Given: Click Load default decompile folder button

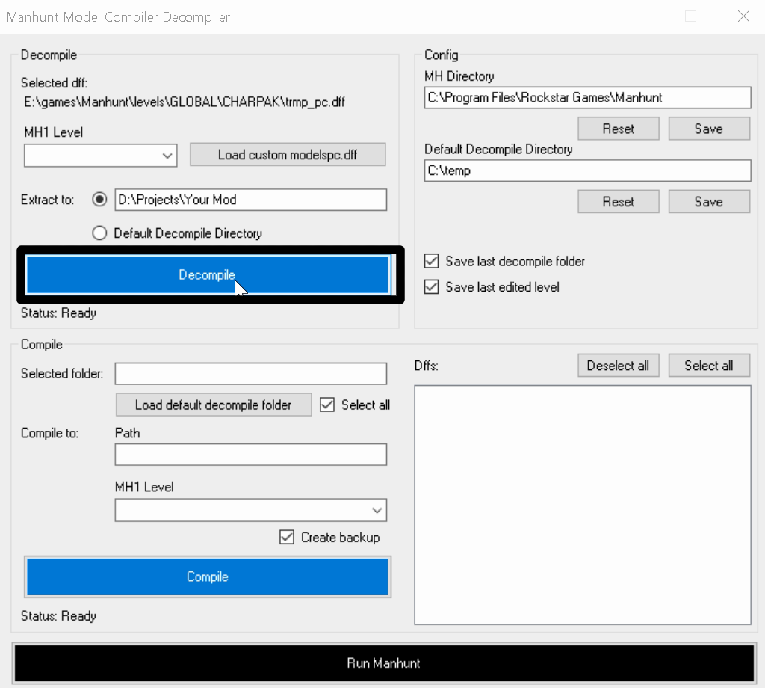Looking at the screenshot, I should coord(214,405).
